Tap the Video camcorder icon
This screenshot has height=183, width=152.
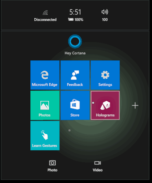click(98, 163)
